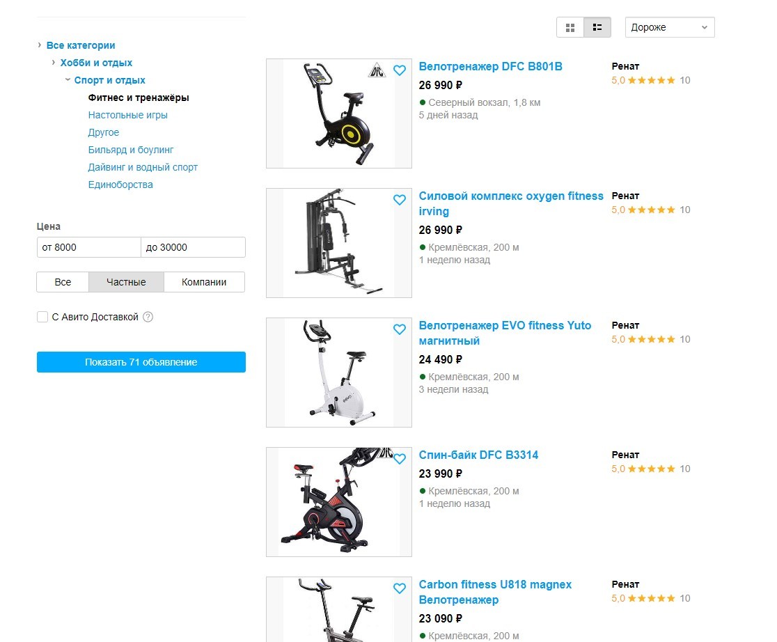Open the Спин-байк DFC B3314 listing title
777x642 pixels.
click(478, 455)
